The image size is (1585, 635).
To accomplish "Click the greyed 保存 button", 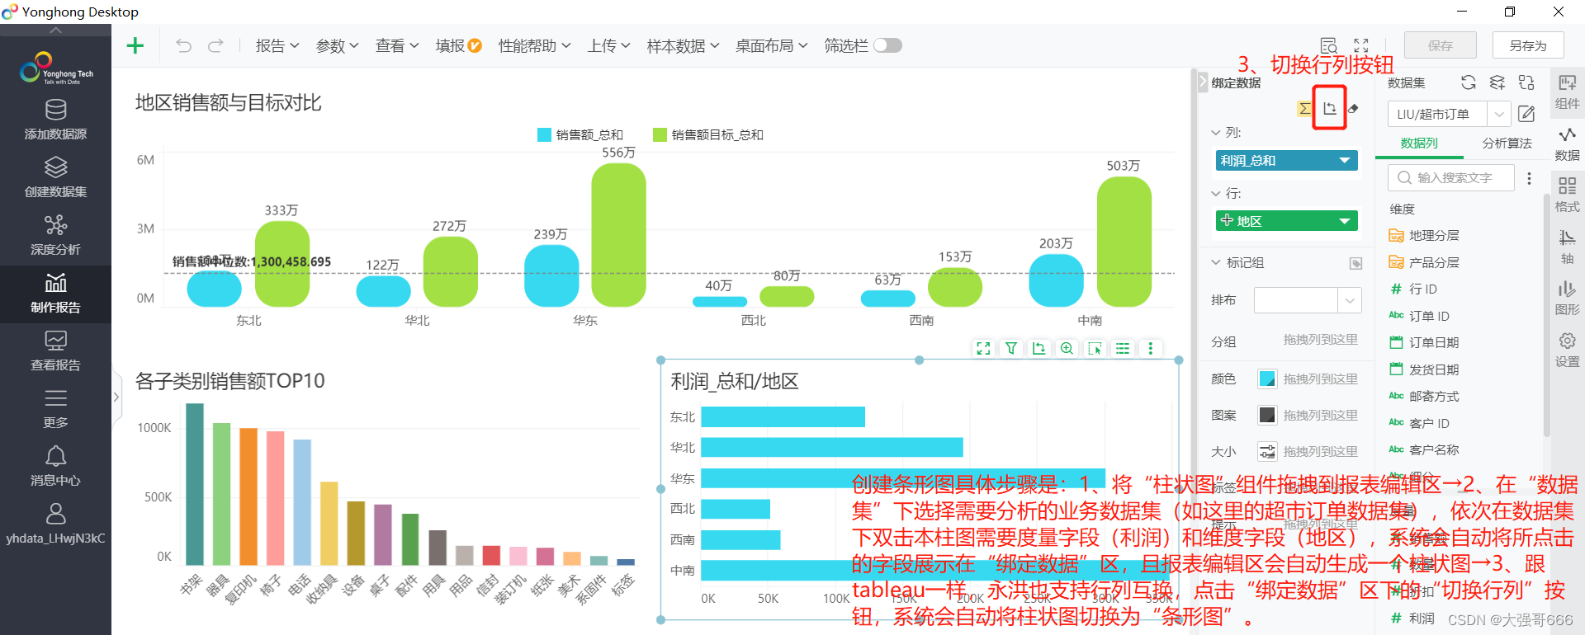I will pos(1441,45).
